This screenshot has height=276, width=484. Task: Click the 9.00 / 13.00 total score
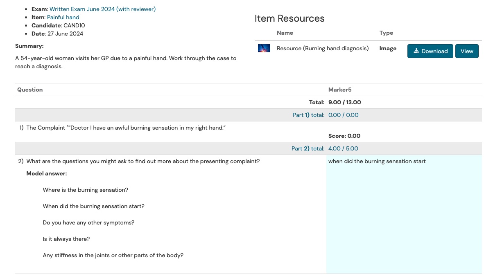344,102
